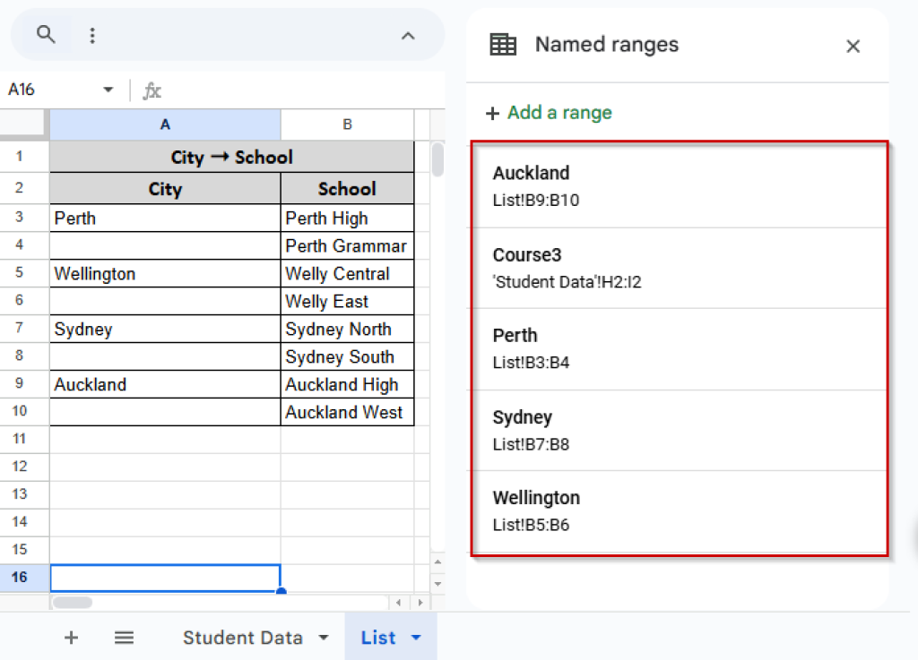
Task: Close the Named ranges panel
Action: click(853, 46)
